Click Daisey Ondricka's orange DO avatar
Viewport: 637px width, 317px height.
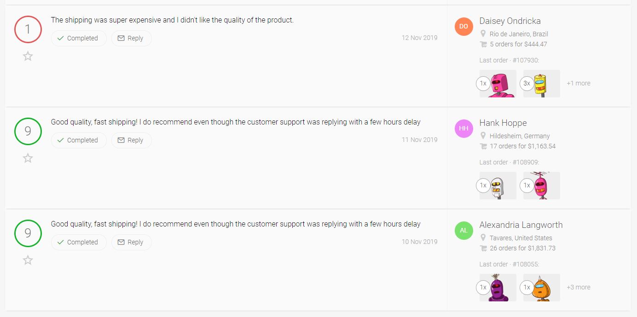coord(463,27)
